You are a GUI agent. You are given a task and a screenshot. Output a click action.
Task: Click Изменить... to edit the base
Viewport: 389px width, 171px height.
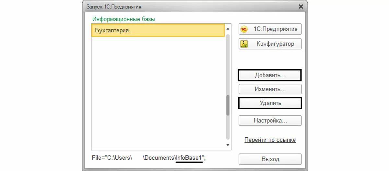click(x=270, y=89)
